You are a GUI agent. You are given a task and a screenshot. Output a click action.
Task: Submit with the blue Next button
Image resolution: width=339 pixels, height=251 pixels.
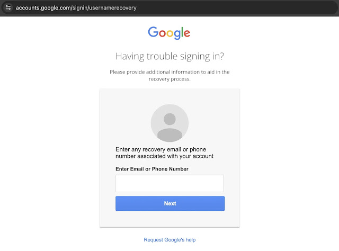click(170, 203)
